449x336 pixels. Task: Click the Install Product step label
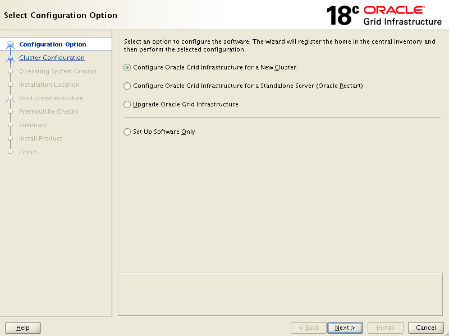click(40, 138)
